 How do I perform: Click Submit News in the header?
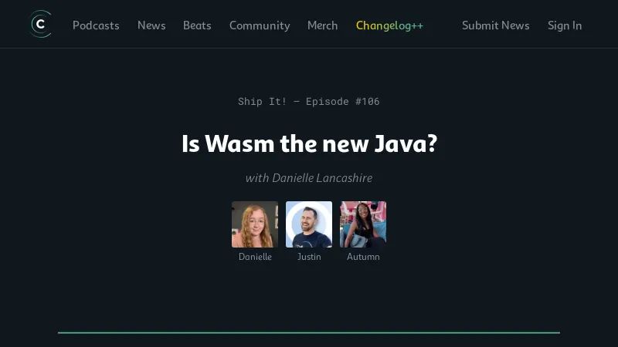(x=495, y=25)
